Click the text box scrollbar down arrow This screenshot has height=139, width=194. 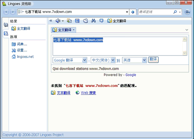185,53
